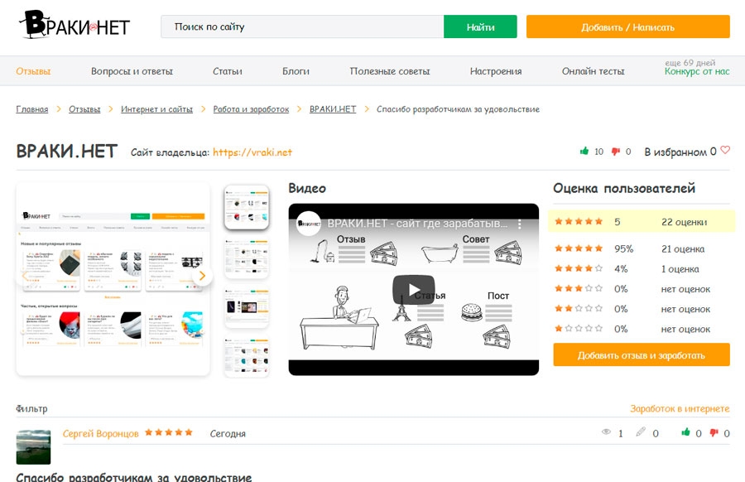Click the ВРАКИ.НЕТ page heading
The width and height of the screenshot is (745, 482).
click(x=67, y=152)
